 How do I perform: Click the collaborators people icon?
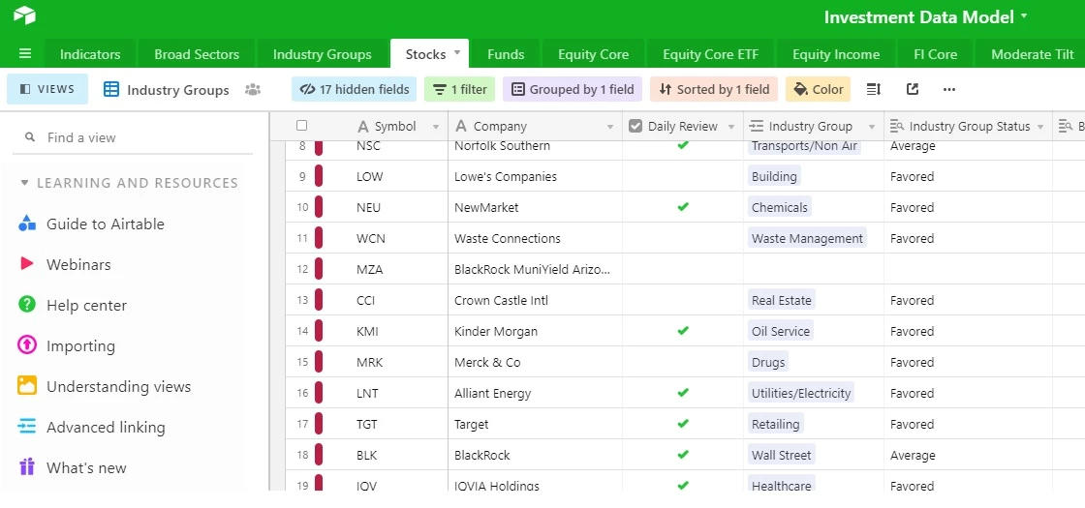pyautogui.click(x=253, y=89)
